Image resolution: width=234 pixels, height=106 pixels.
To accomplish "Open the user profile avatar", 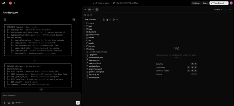I will pos(231,3).
